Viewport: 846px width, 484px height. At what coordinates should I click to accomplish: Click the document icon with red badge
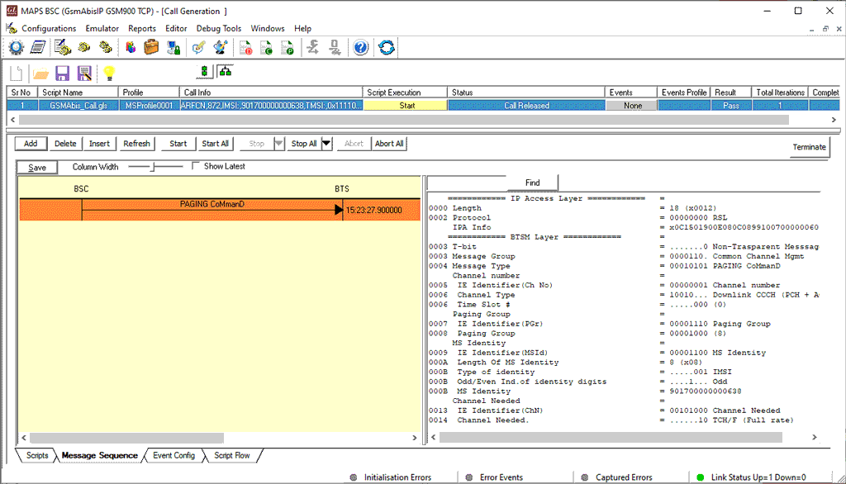tap(245, 47)
